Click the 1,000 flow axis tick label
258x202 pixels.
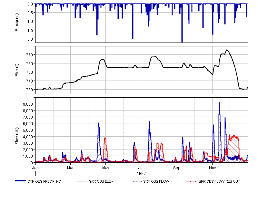click(x=28, y=156)
